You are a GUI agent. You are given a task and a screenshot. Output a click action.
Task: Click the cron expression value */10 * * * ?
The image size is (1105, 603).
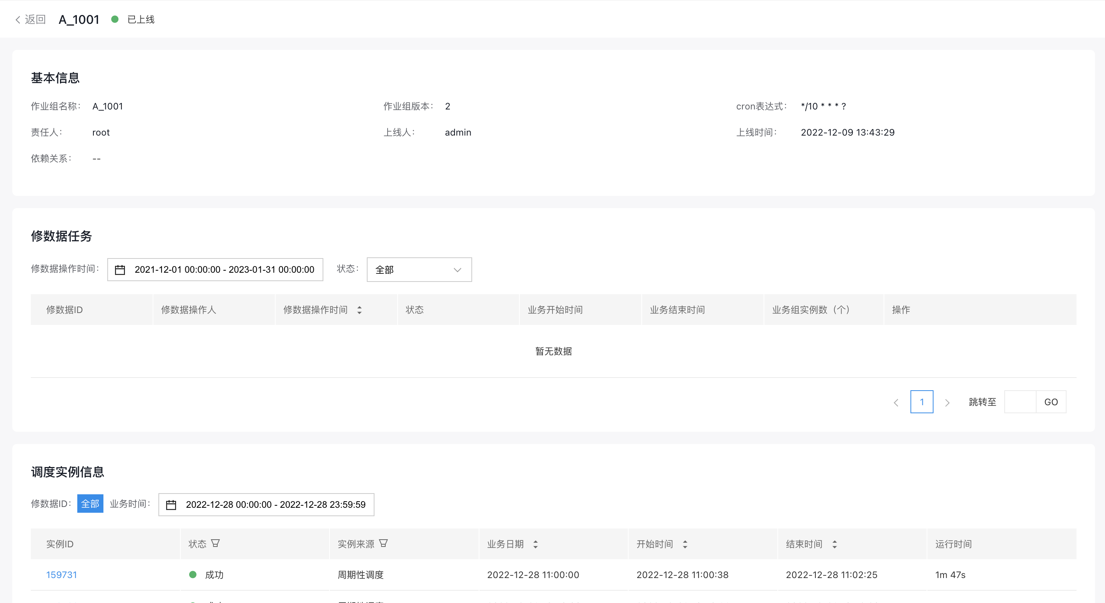(823, 106)
